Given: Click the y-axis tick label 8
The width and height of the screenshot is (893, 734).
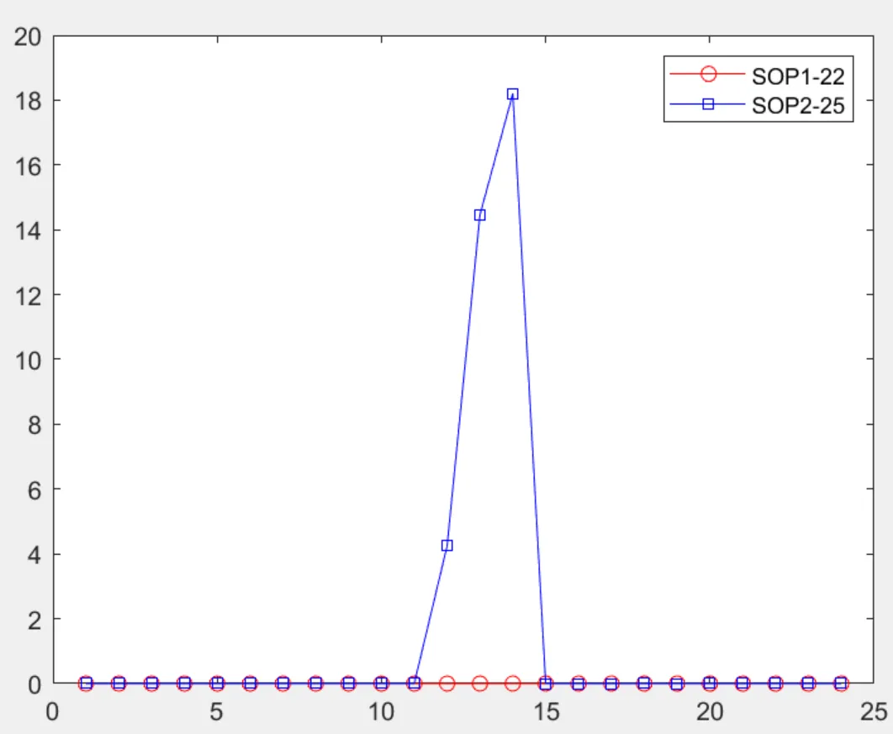Looking at the screenshot, I should pos(34,425).
